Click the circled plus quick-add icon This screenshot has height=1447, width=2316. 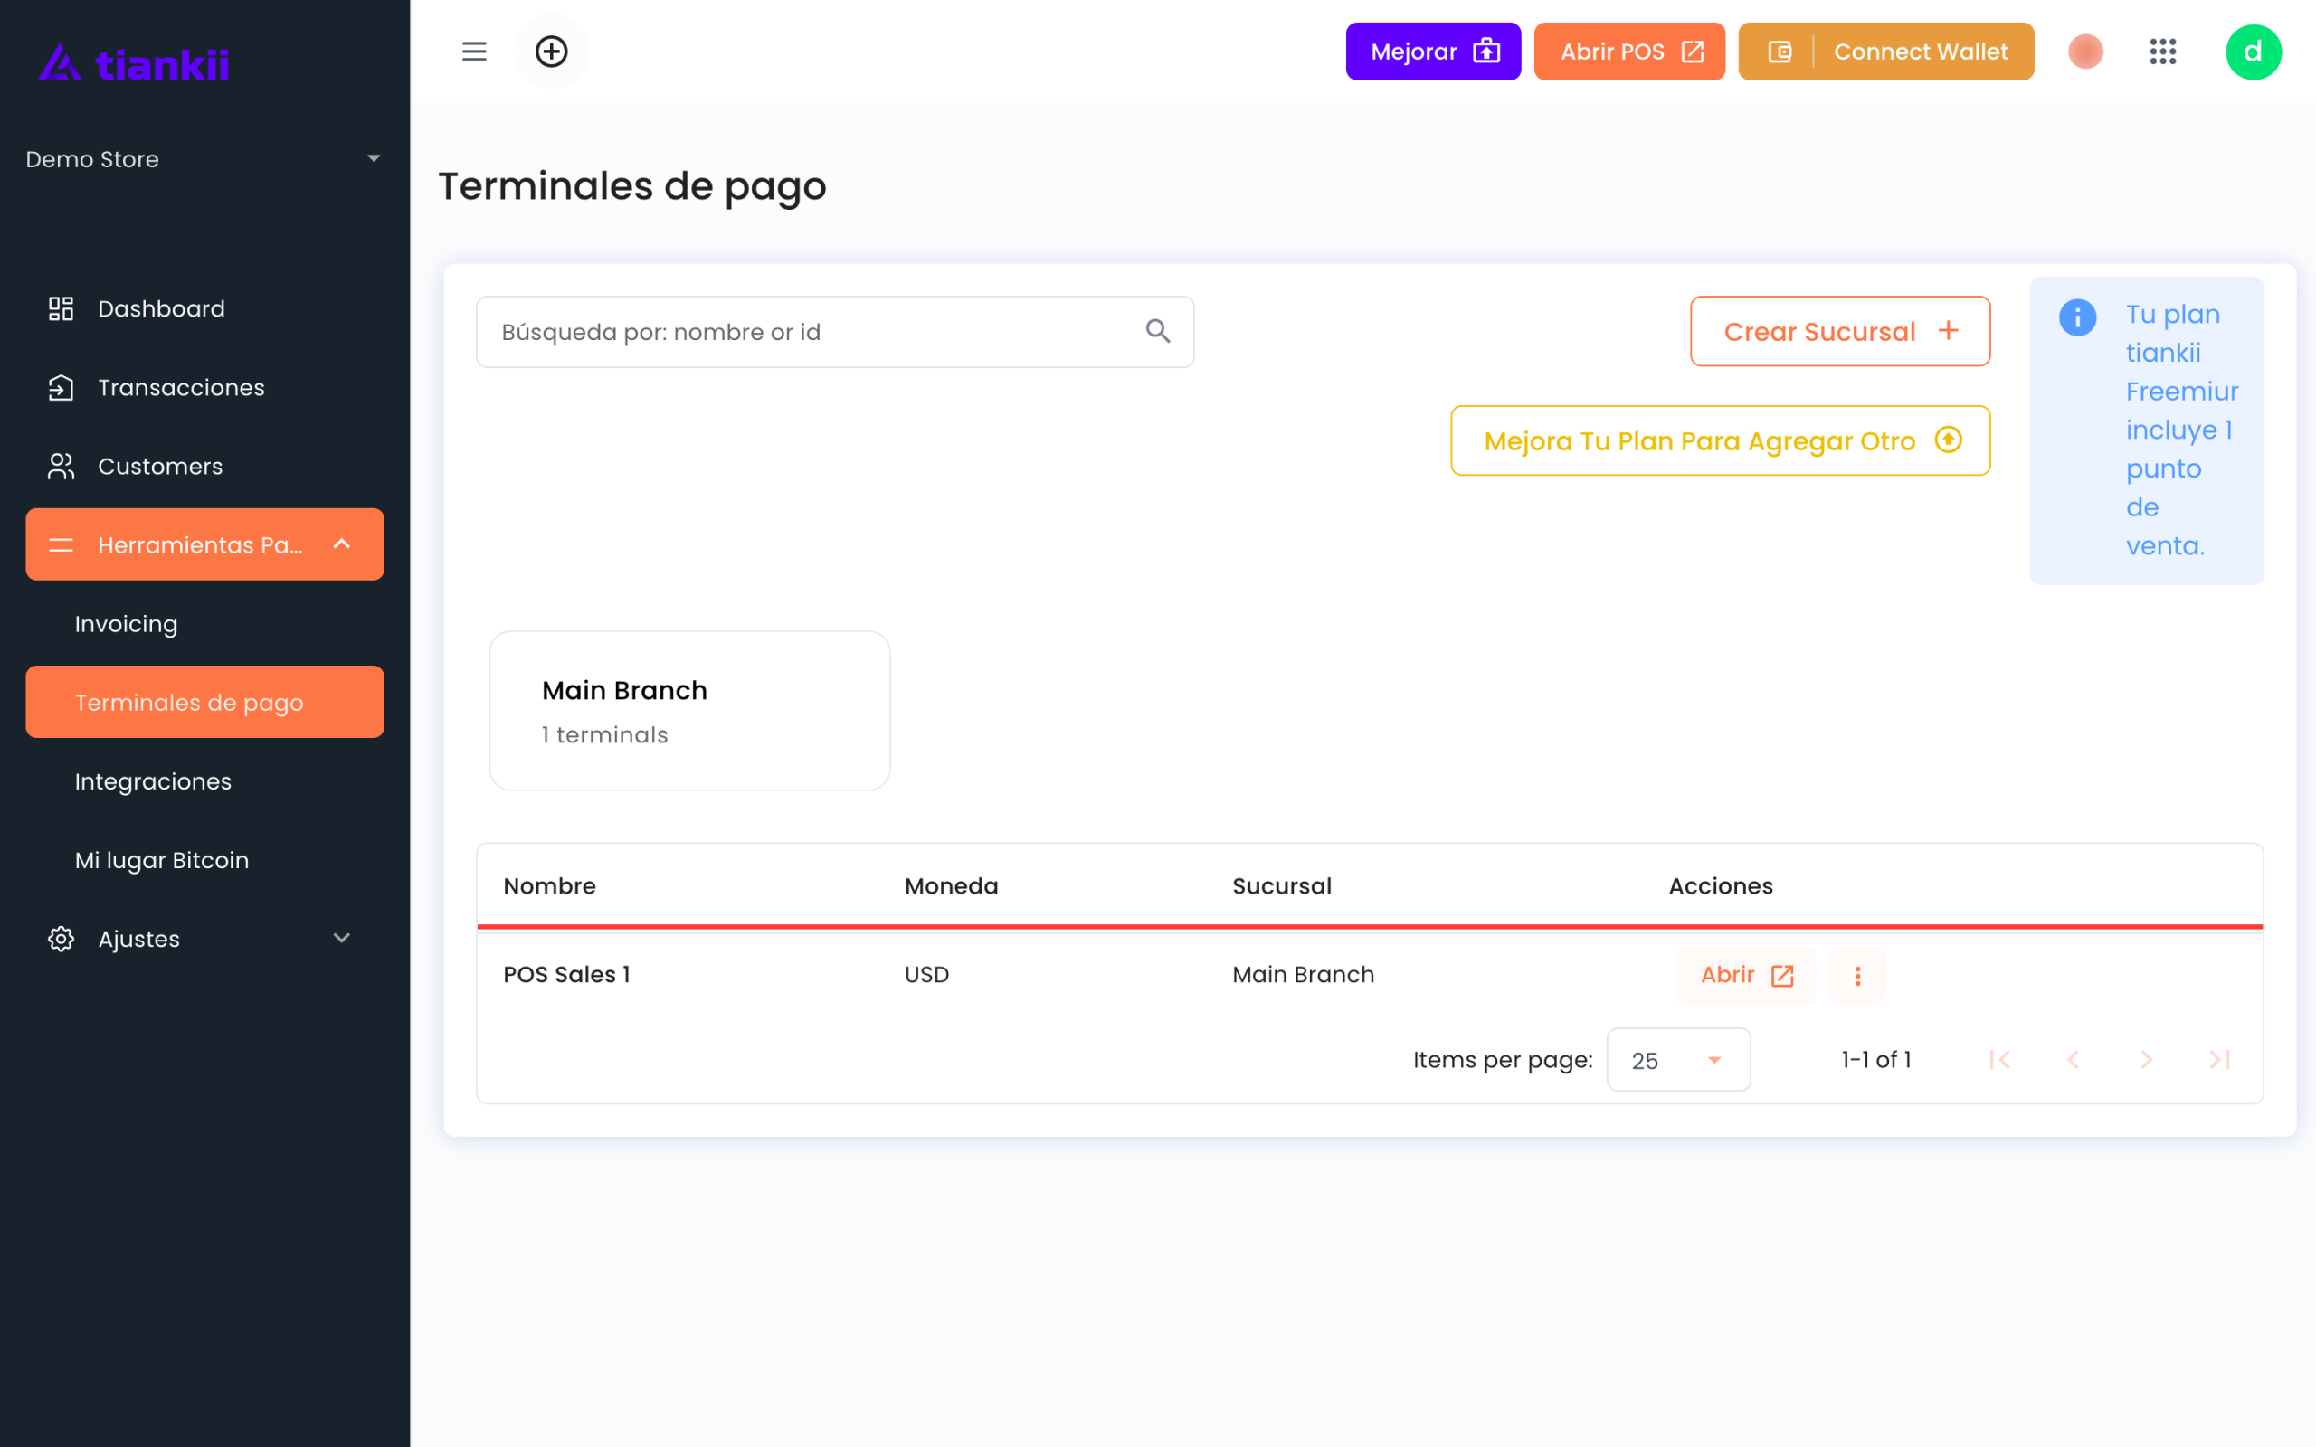pos(551,52)
